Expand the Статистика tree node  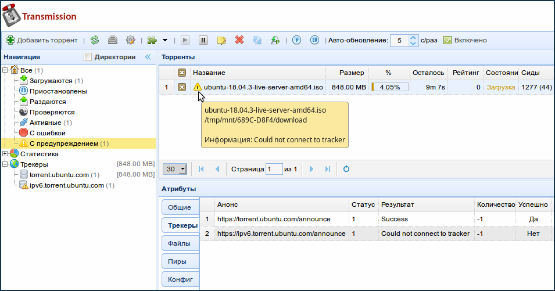tap(5, 154)
